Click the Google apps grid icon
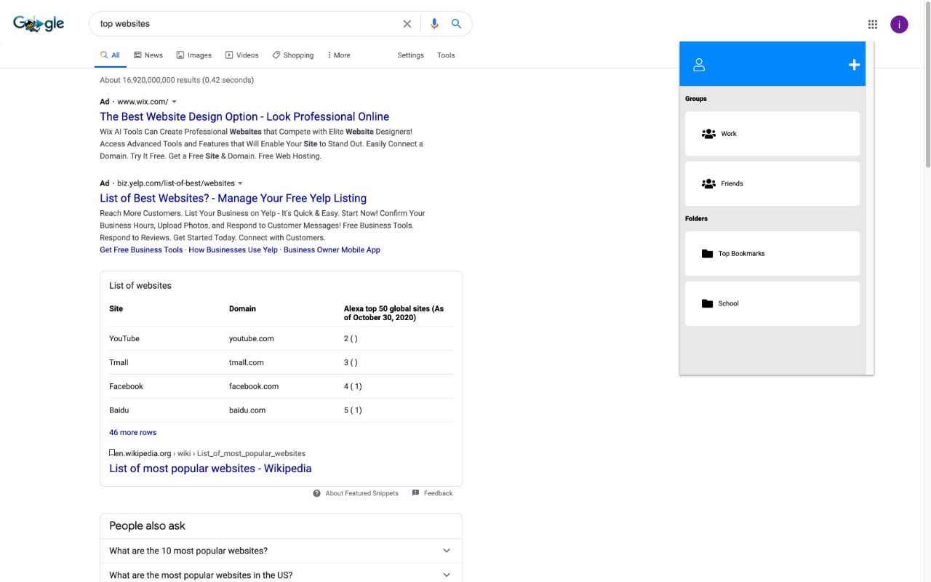 873,25
